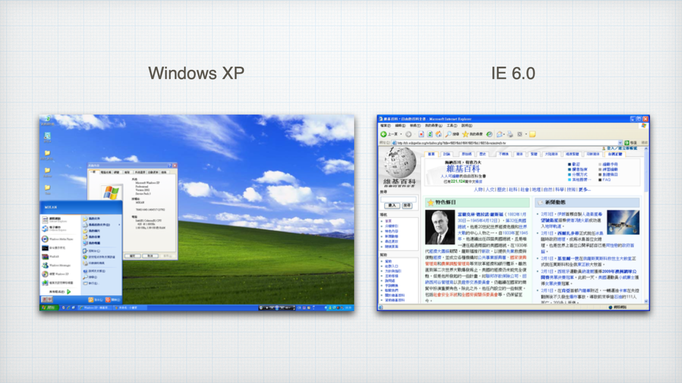Click the Wikipedia globe logo
The image size is (682, 383).
pyautogui.click(x=400, y=163)
